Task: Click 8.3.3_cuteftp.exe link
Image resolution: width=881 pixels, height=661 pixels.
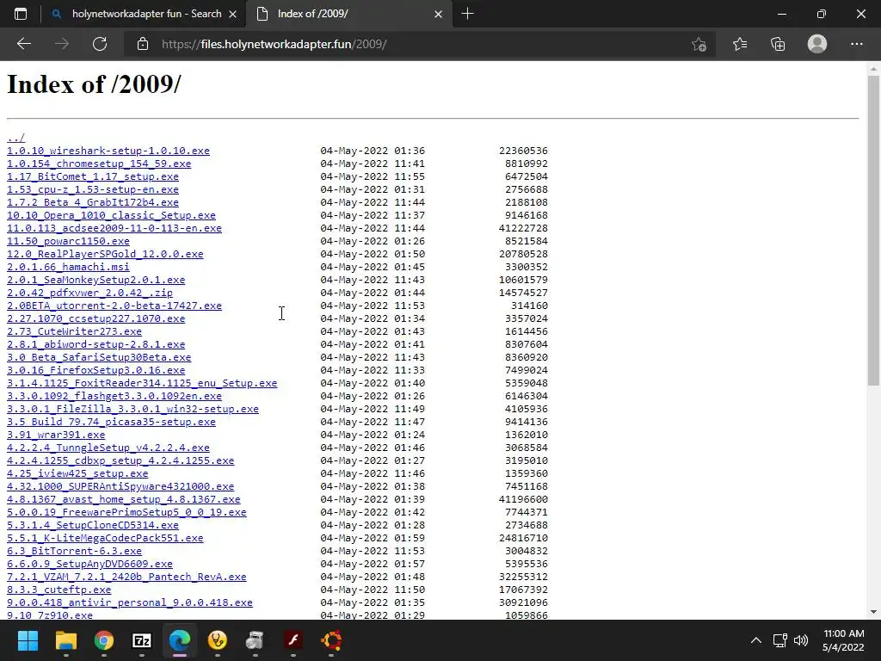Action: coord(59,590)
